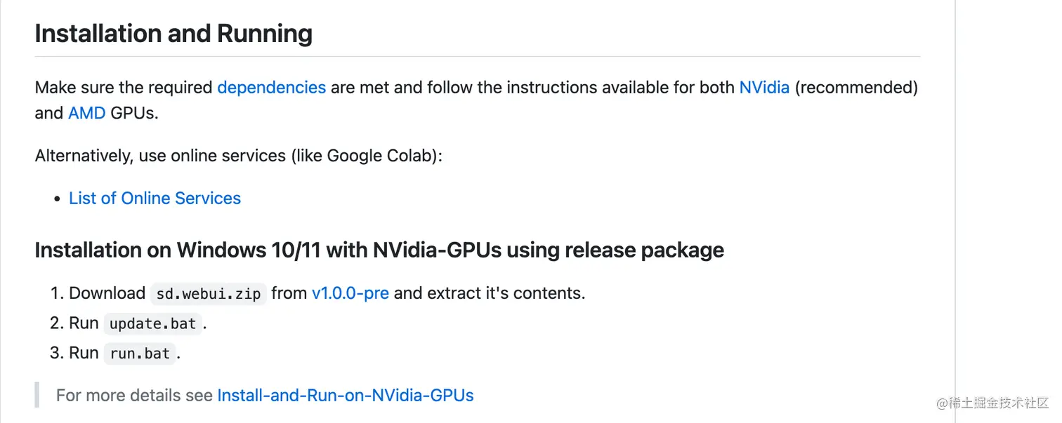The image size is (1062, 423).
Task: Click the Installation and Running heading
Action: 173,34
